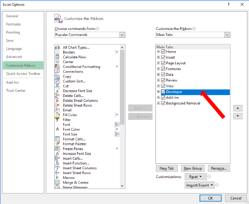The width and height of the screenshot is (249, 204).
Task: Click the Help question mark button
Action: [229, 4]
